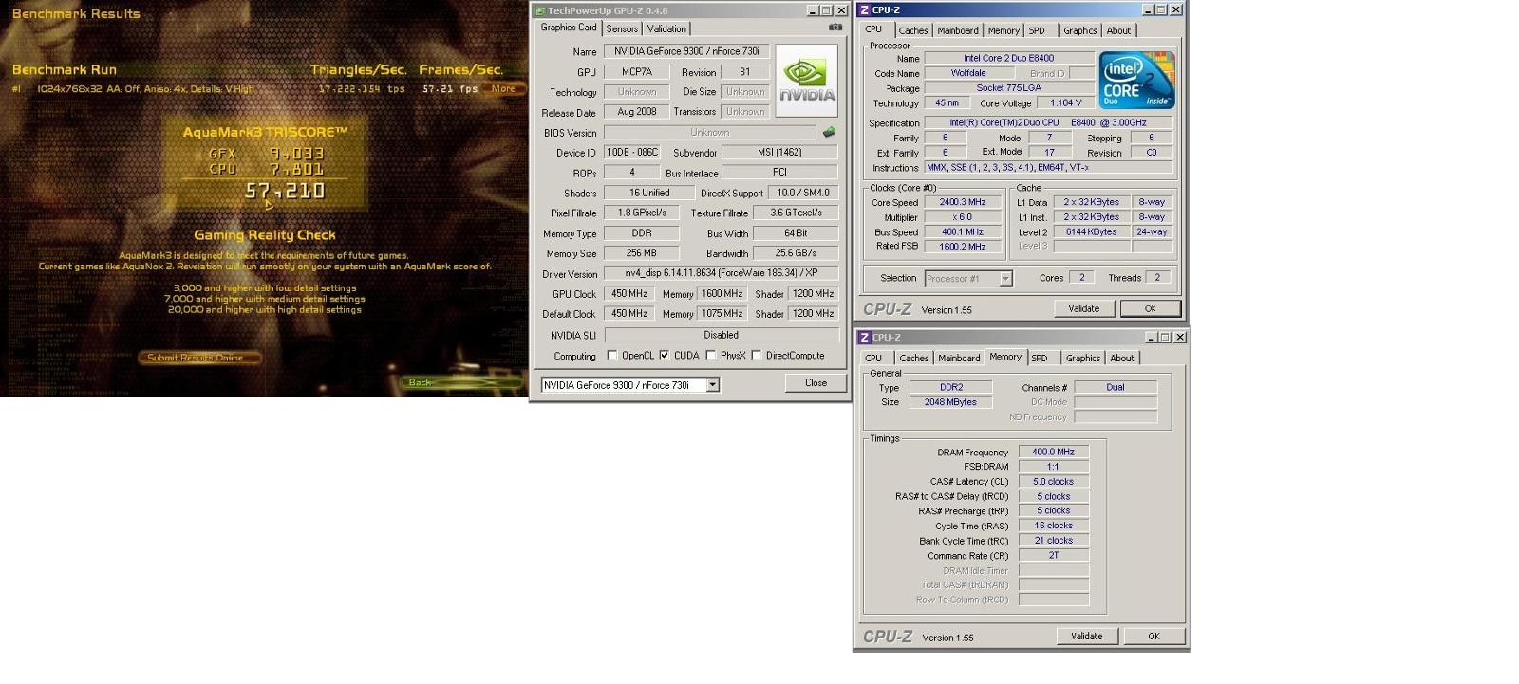This screenshot has width=1519, height=684.
Task: Select GPU-Z Graphics Card tab
Action: point(569,28)
